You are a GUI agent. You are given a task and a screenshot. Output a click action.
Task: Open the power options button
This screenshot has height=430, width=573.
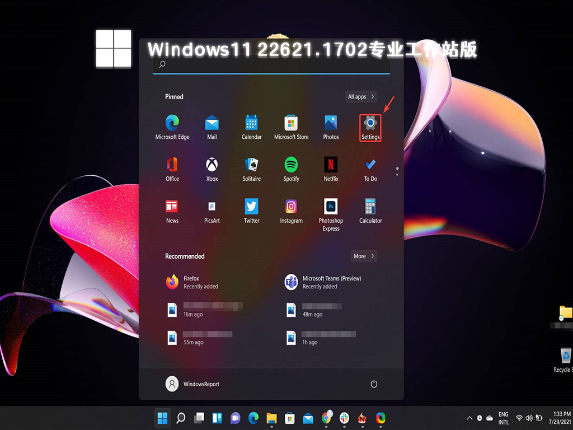click(374, 384)
